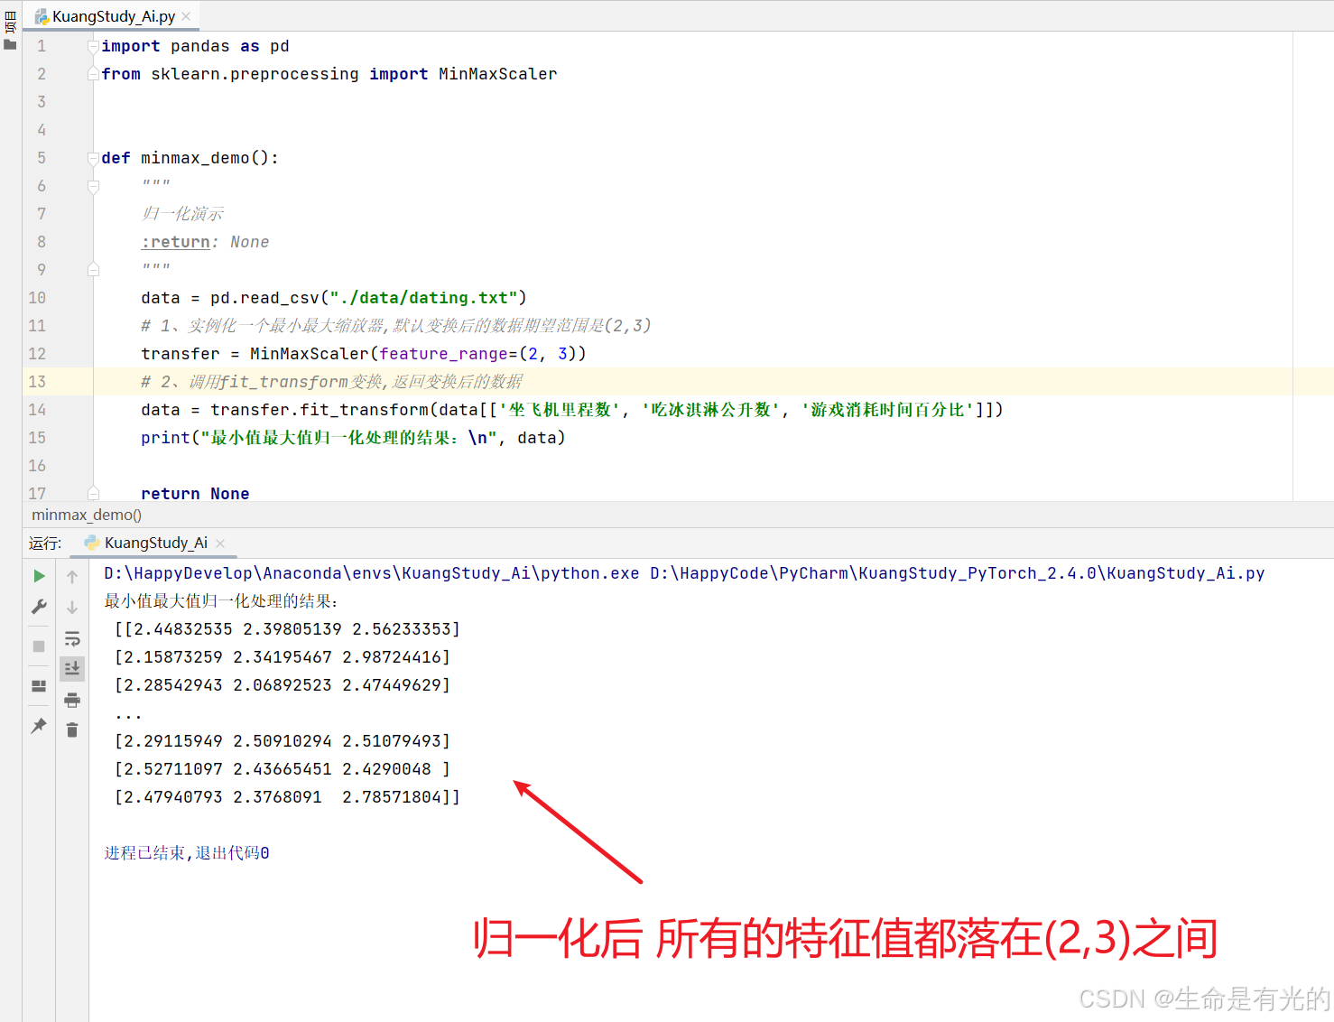Close the KuangStudy_Ai run tab
This screenshot has width=1334, height=1022.
coord(220,543)
